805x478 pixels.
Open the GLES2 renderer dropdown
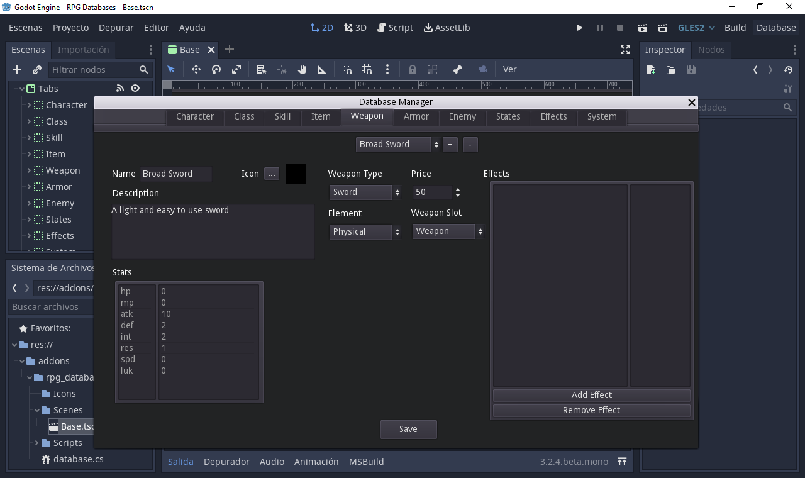click(x=696, y=28)
